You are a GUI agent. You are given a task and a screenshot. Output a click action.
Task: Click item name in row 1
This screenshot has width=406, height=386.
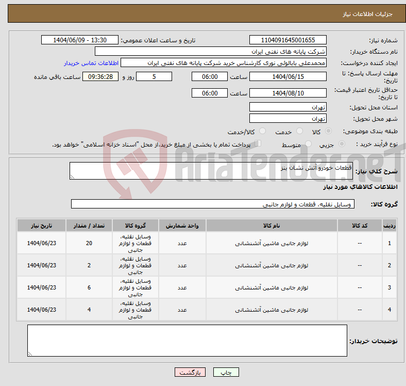coord(272,244)
